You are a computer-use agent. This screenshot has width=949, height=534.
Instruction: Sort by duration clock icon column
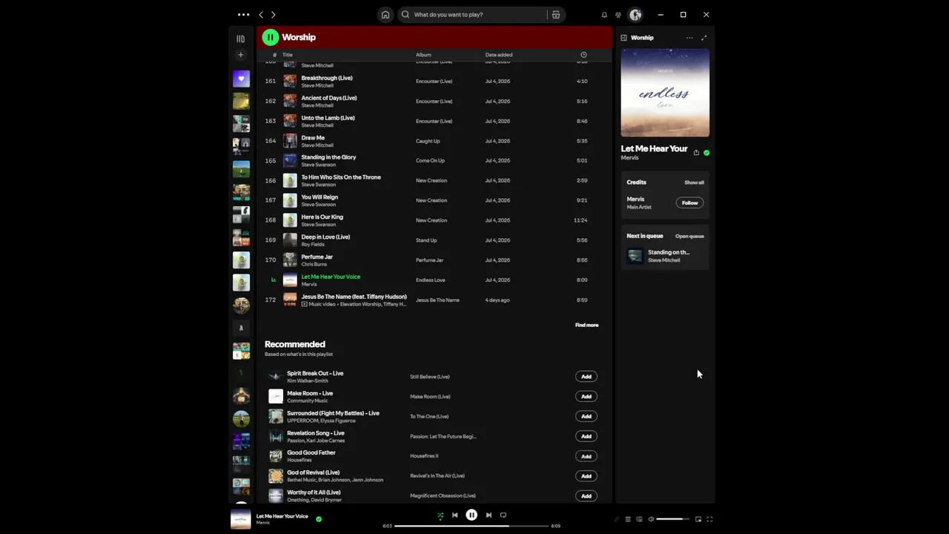coord(583,55)
